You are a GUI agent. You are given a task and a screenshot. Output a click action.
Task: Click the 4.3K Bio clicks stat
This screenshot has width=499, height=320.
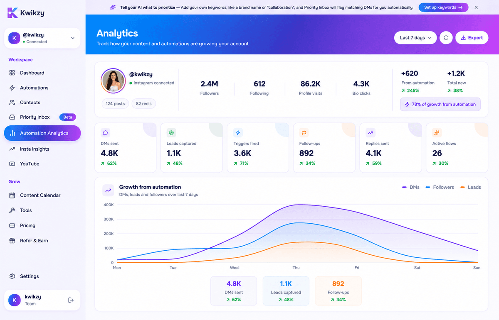click(361, 88)
